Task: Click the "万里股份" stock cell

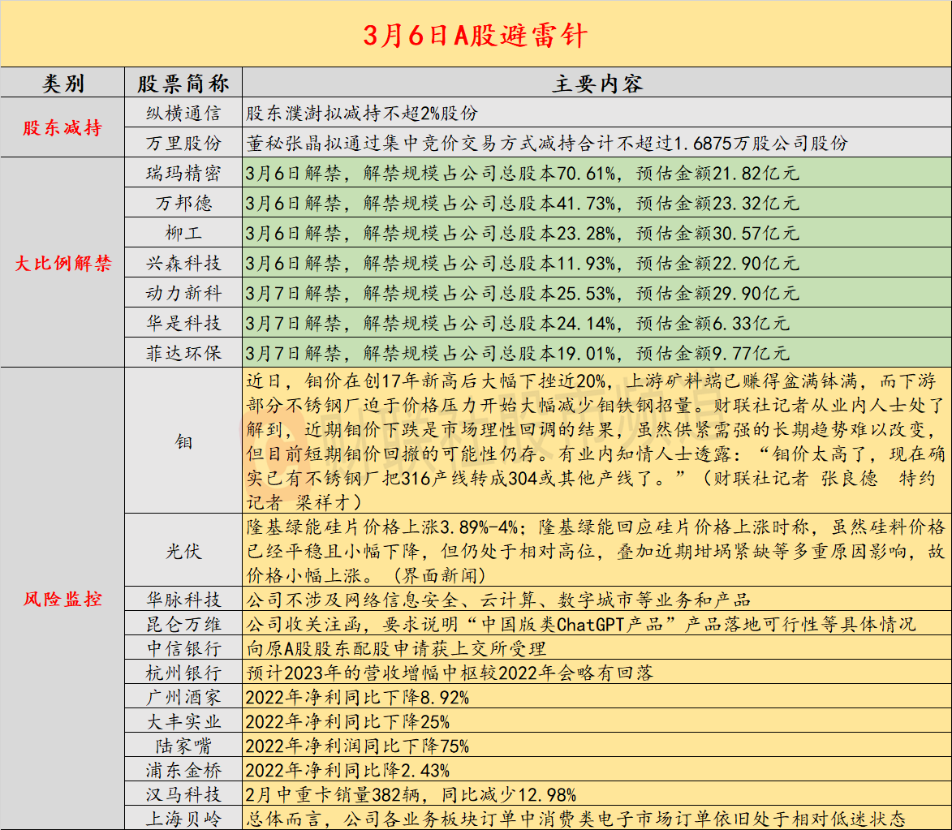Action: [183, 143]
